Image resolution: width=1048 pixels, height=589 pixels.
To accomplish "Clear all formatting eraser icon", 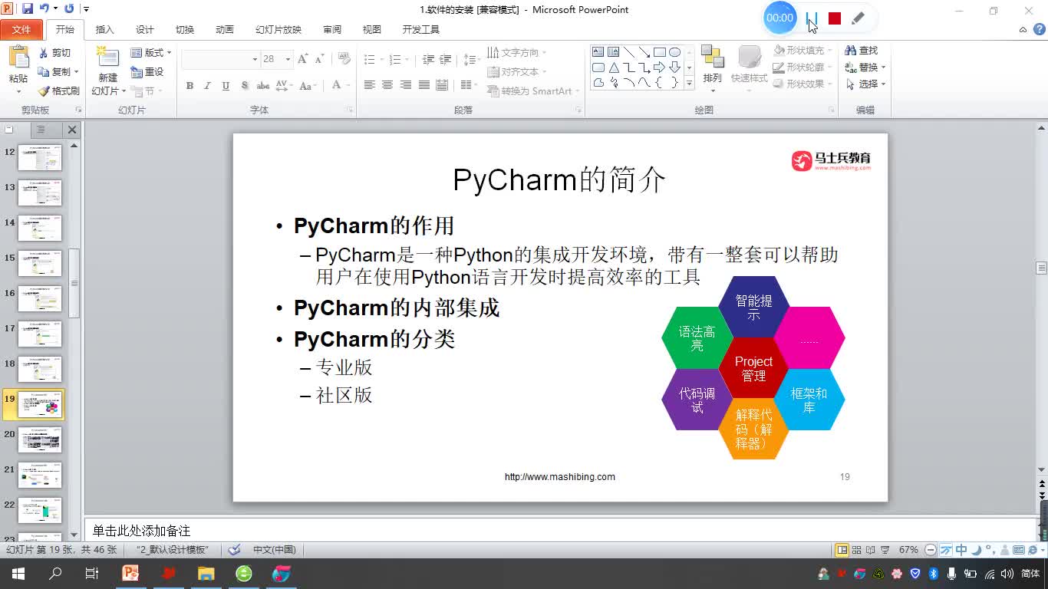I will pos(344,59).
